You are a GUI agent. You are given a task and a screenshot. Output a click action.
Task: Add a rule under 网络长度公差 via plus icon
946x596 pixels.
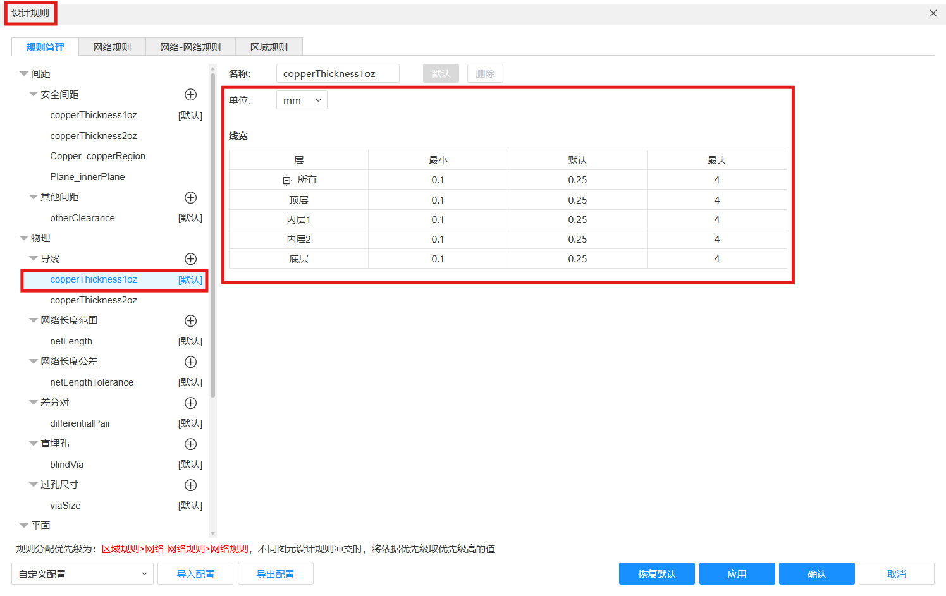click(190, 362)
